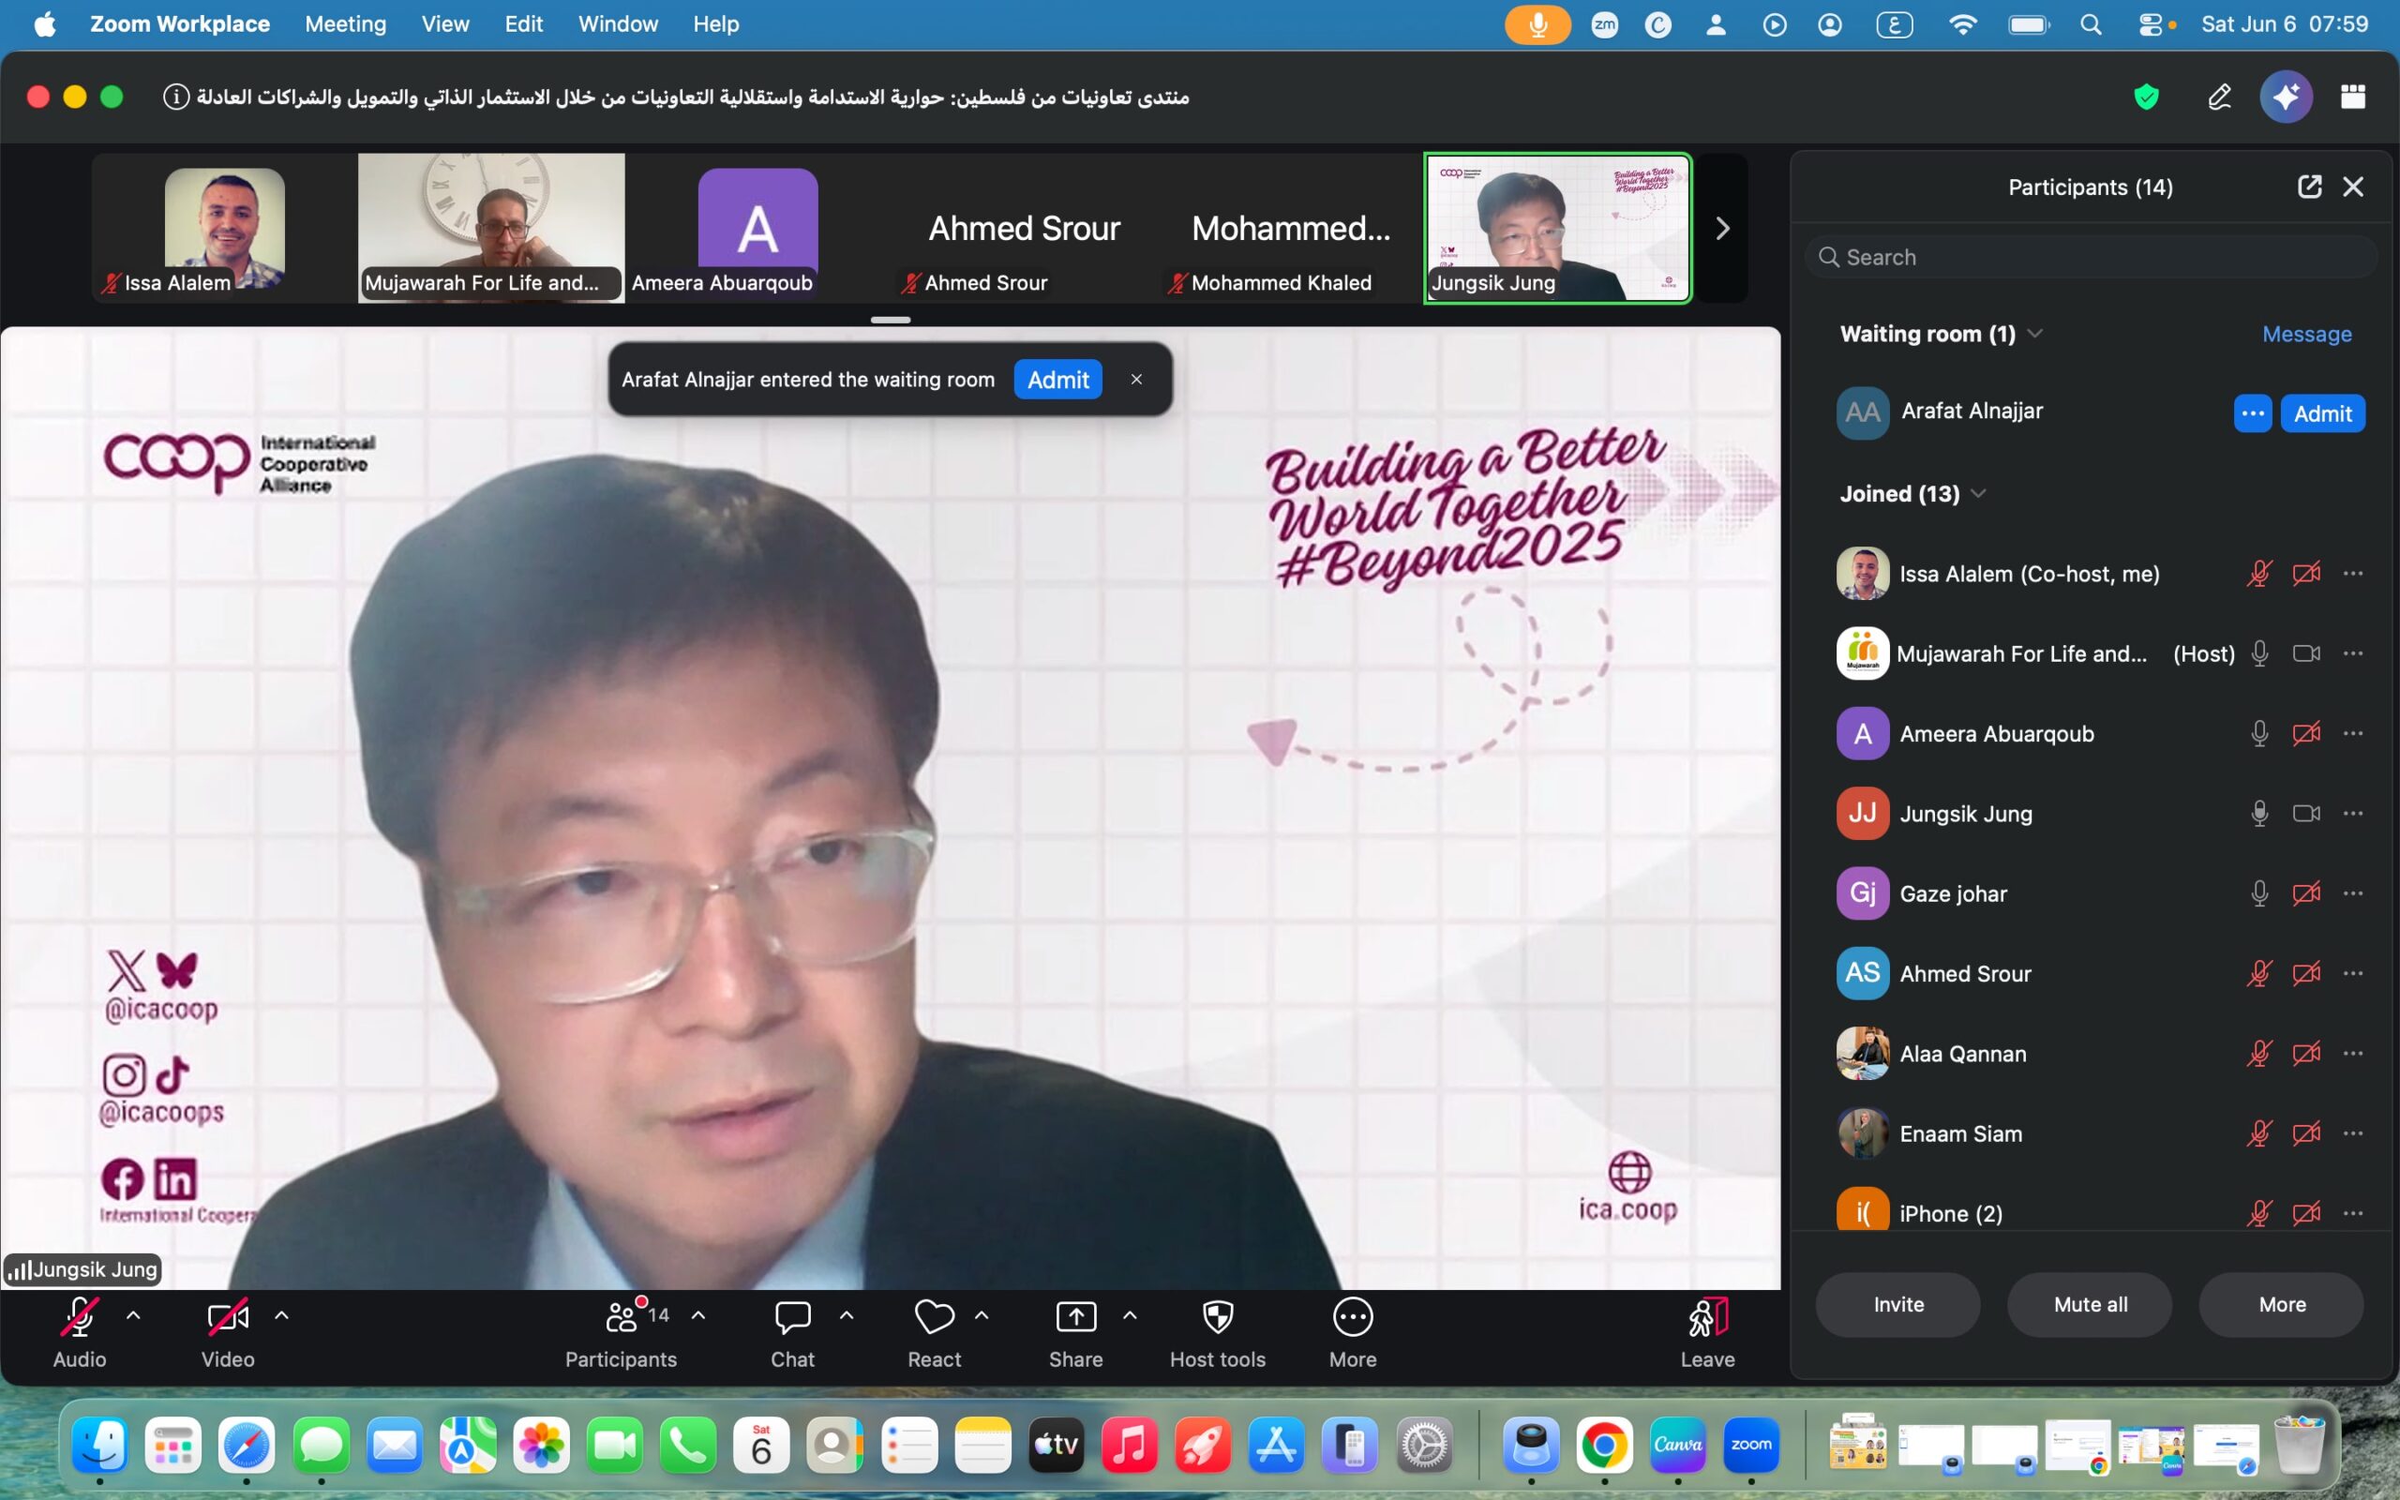The height and width of the screenshot is (1500, 2400).
Task: Click the Invite button
Action: click(1898, 1305)
